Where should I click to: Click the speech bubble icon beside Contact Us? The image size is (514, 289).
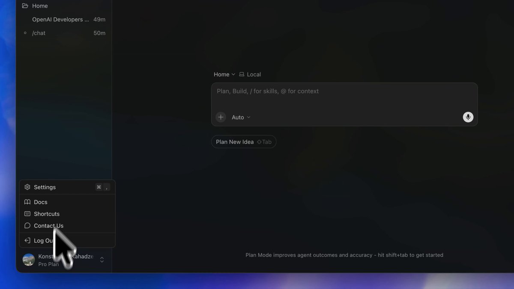27,226
